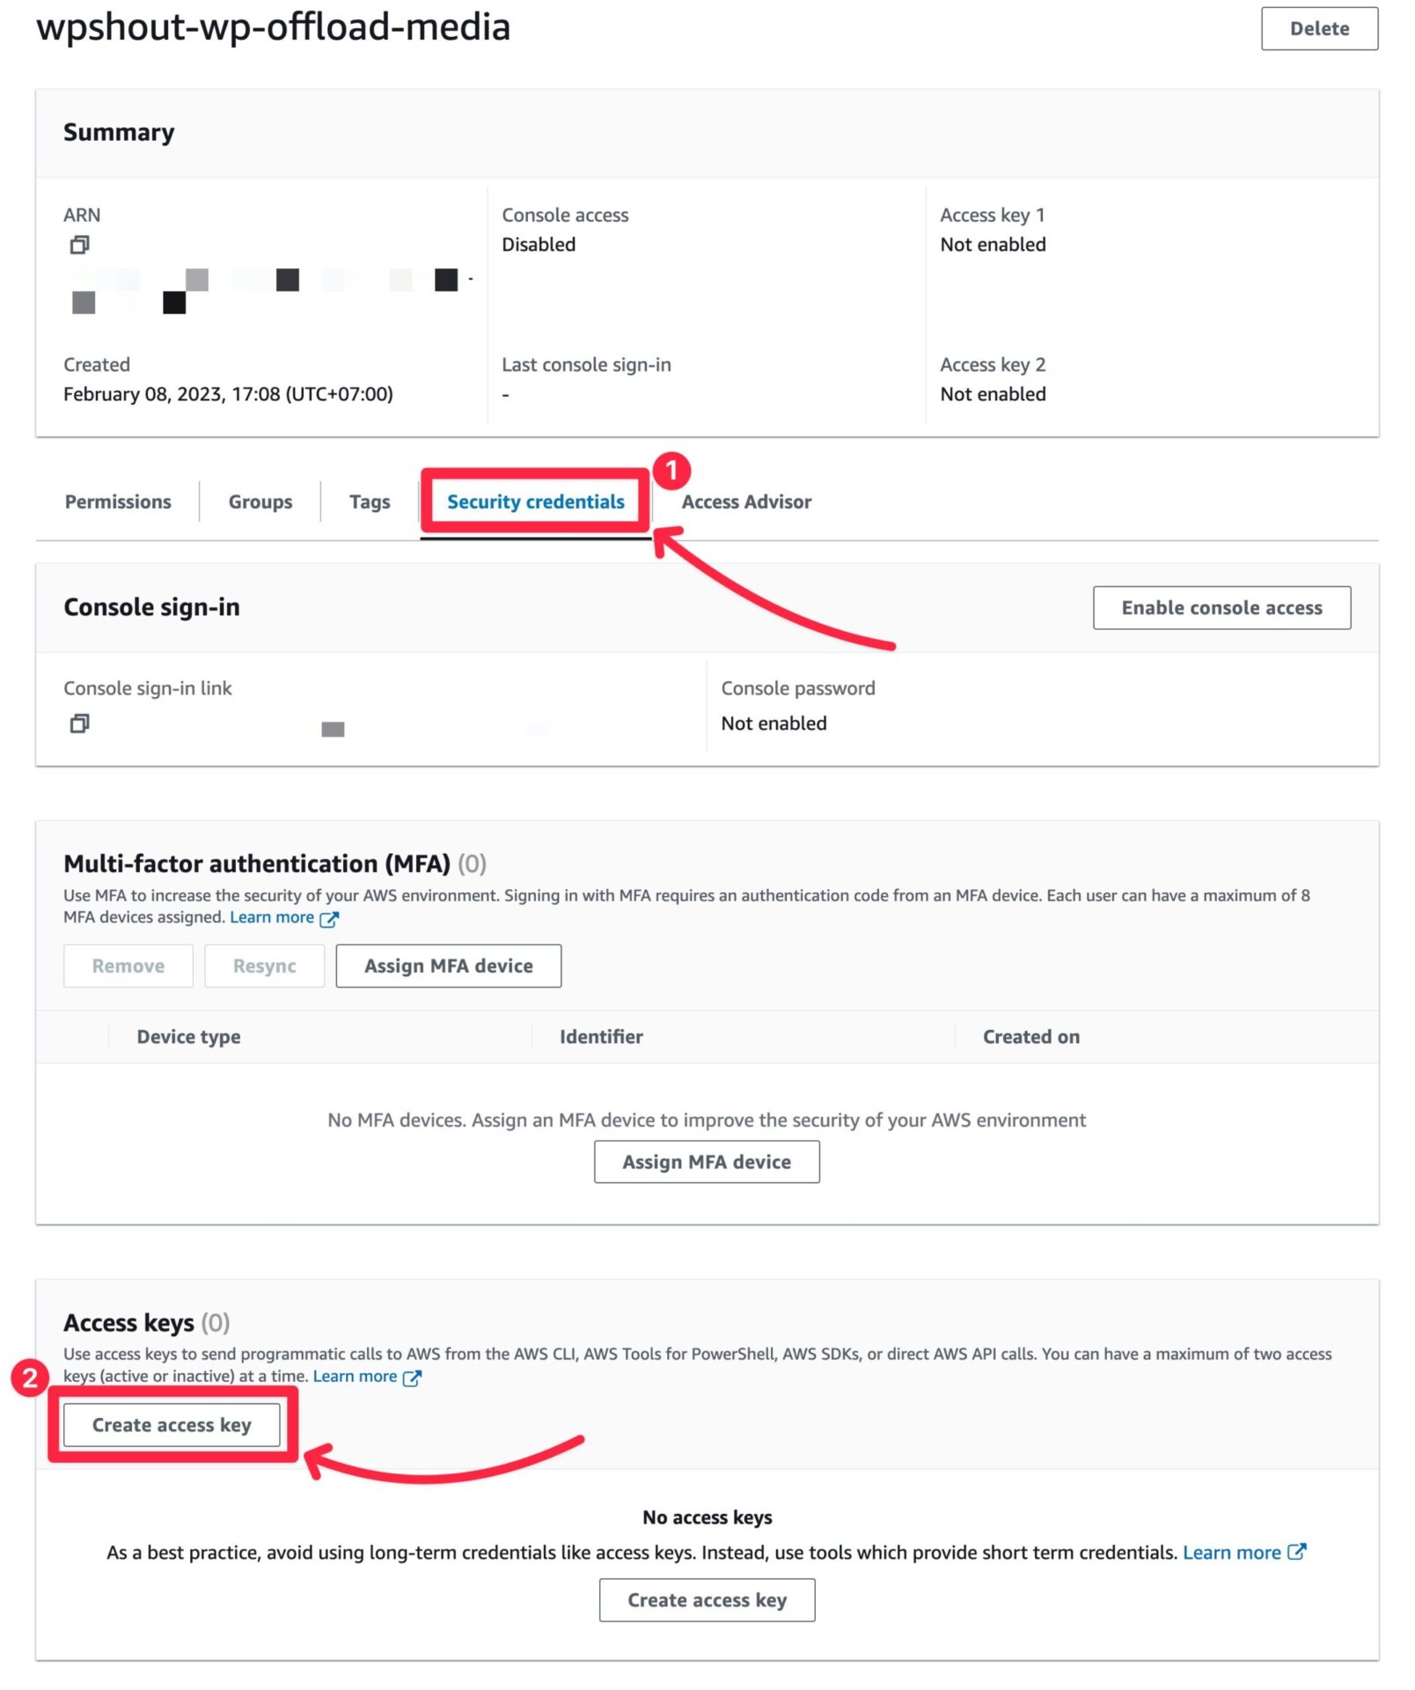1415x1690 pixels.
Task: Click external link icon in Access keys description
Action: [x=412, y=1377]
